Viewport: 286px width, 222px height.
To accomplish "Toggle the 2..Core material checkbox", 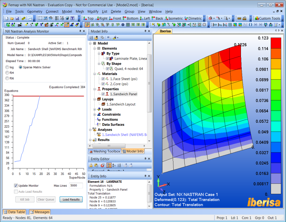I will (x=103, y=84).
